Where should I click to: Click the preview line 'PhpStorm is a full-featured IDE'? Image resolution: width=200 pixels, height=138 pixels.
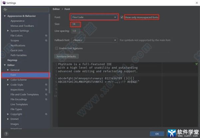coord(85,64)
